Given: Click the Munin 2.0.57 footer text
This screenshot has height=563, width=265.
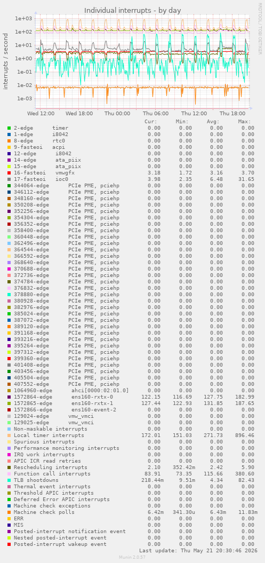Looking at the screenshot, I should click(132, 557).
